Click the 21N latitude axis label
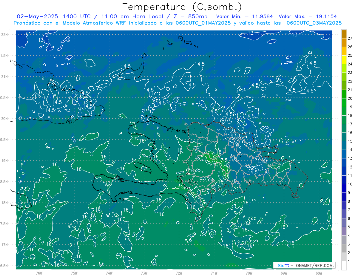358x277 pixels. click(4, 76)
